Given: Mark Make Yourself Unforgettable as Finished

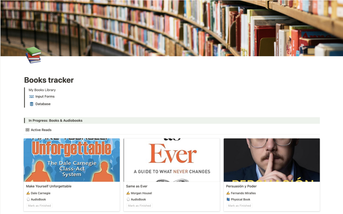Looking at the screenshot, I should tap(39, 206).
